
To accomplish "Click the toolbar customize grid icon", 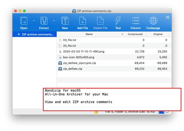I will pos(167,18).
